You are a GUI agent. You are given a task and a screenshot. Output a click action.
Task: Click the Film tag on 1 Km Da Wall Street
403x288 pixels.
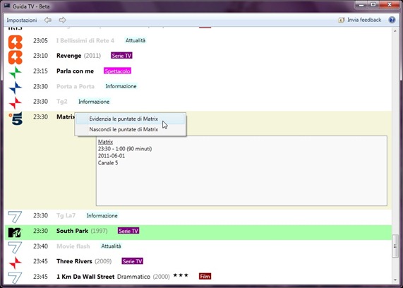click(x=205, y=277)
